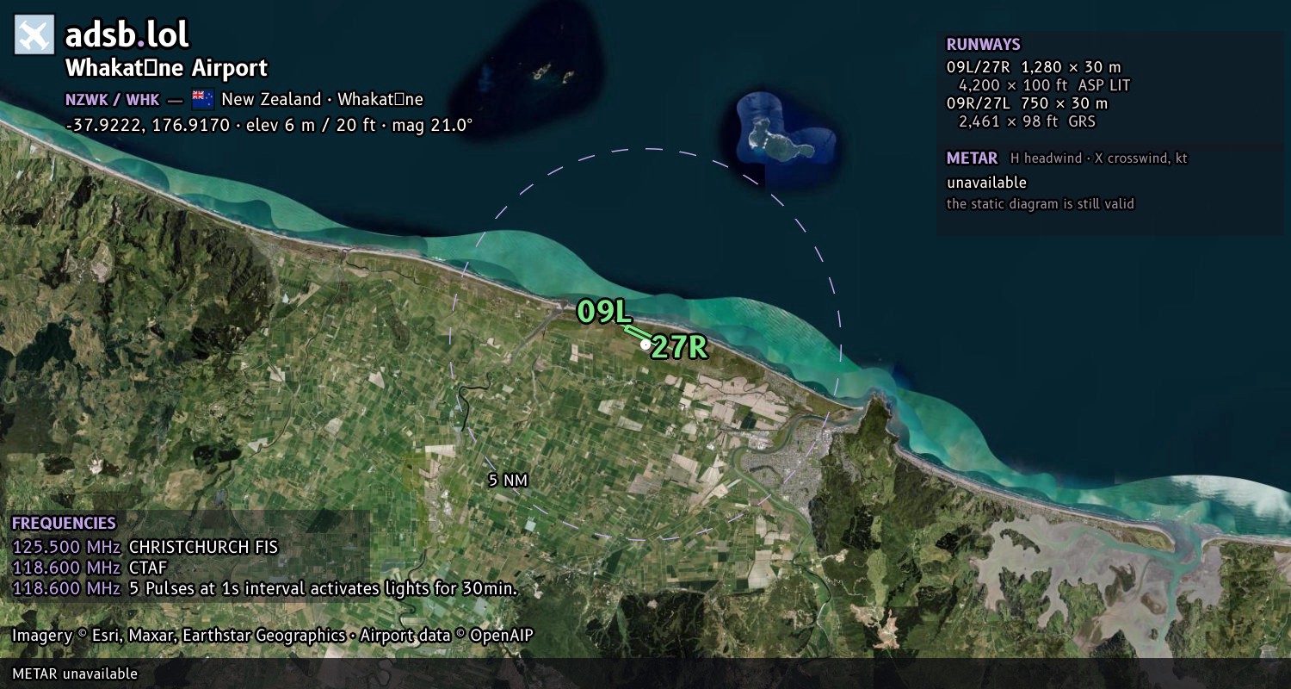Click the adsb.lol airplane logo icon
Image resolution: width=1291 pixels, height=689 pixels.
pyautogui.click(x=34, y=35)
